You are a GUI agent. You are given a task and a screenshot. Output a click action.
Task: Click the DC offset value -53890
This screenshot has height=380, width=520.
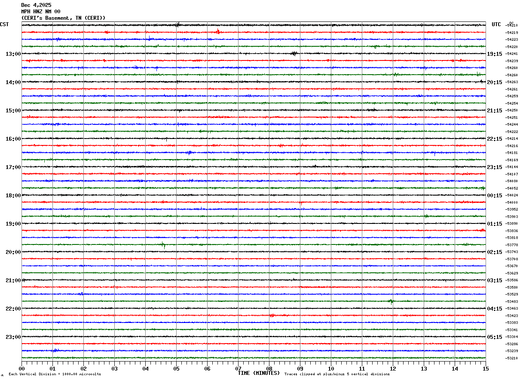tap(512, 224)
